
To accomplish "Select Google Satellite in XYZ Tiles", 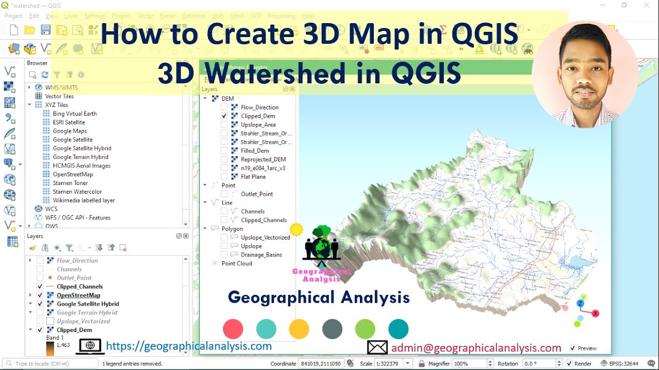I will tap(73, 140).
